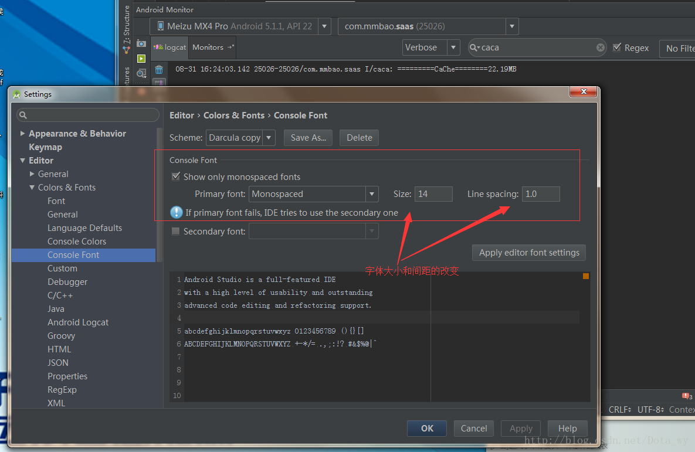Click the Colors & Fonts breadcrumb
This screenshot has height=452, width=695.
point(234,115)
